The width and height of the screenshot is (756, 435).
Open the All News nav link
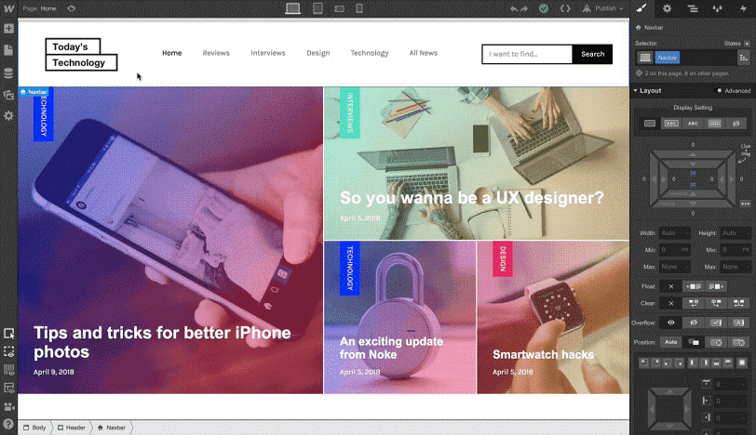(x=424, y=53)
